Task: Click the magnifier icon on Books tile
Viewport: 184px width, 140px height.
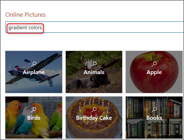Action: (x=154, y=110)
